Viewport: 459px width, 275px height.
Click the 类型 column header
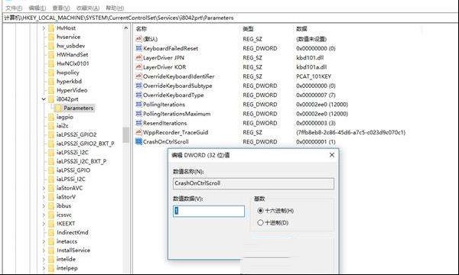[x=248, y=28]
